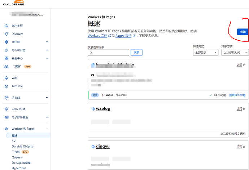Viewport: 249px width, 170px height.
Task: Click 访问 link on wzblog card
Action: pos(239,109)
